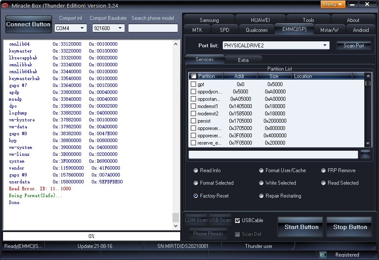
Task: Toggle the USBCable checkbox
Action: point(237,220)
